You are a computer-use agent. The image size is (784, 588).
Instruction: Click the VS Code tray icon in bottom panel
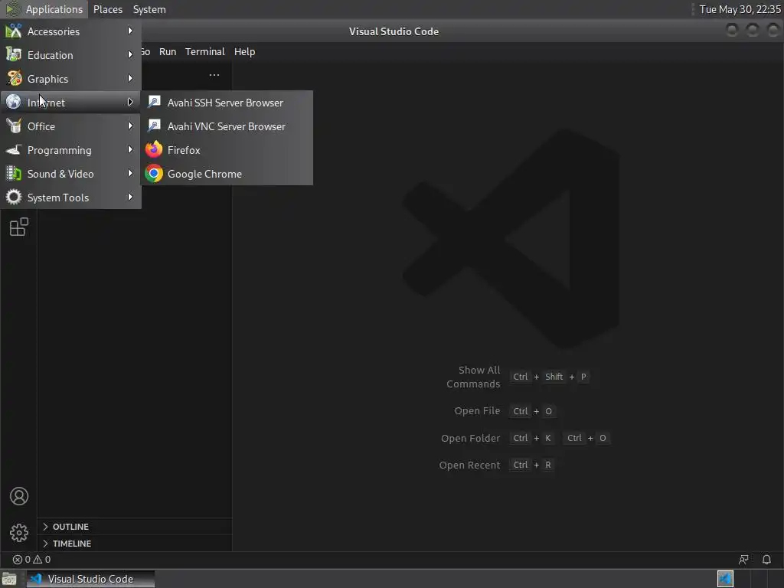click(726, 579)
